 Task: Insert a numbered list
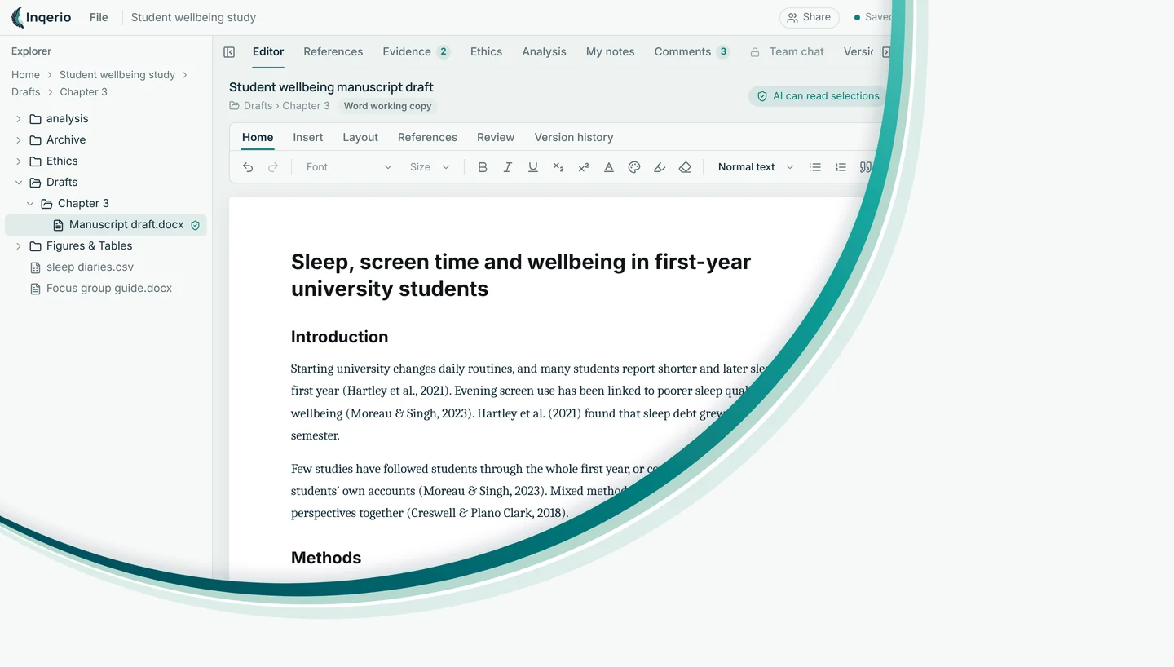point(841,167)
